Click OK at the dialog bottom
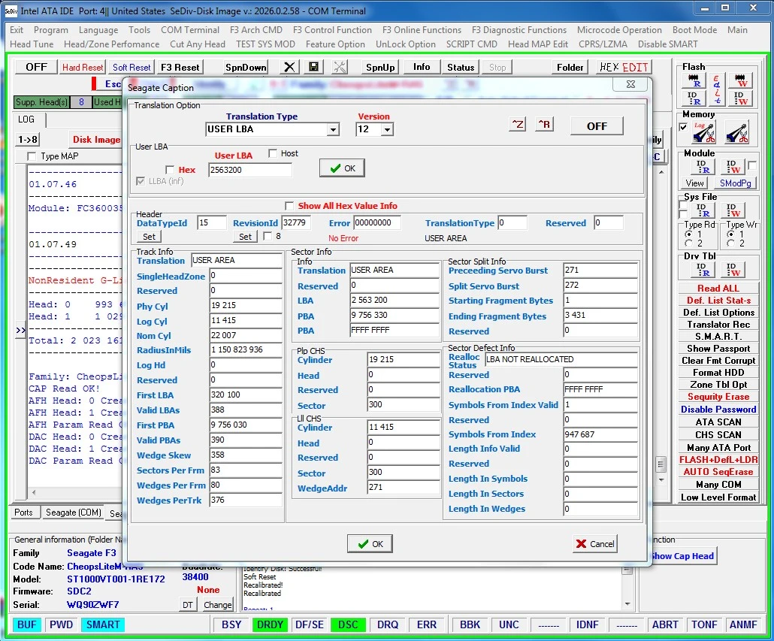Image resolution: width=774 pixels, height=641 pixels. point(370,544)
